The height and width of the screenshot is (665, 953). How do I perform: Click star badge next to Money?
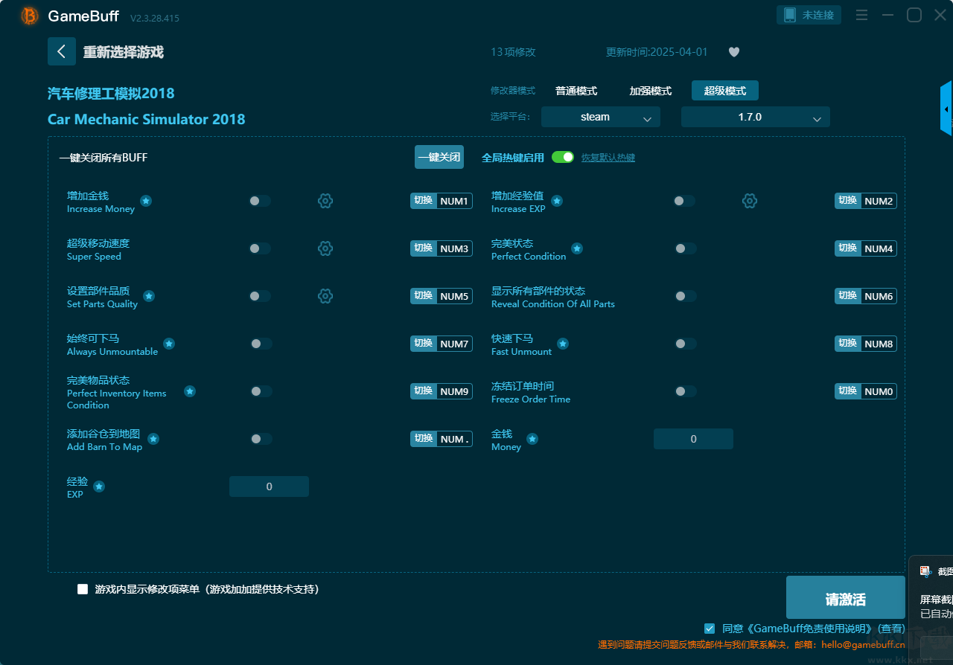532,439
